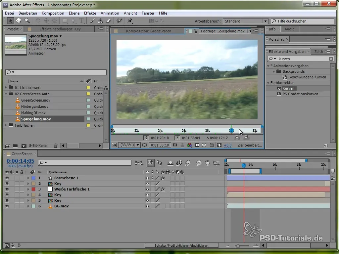The height and width of the screenshot is (254, 339).
Task: Hide layer 5 Key
Action: click(7, 200)
